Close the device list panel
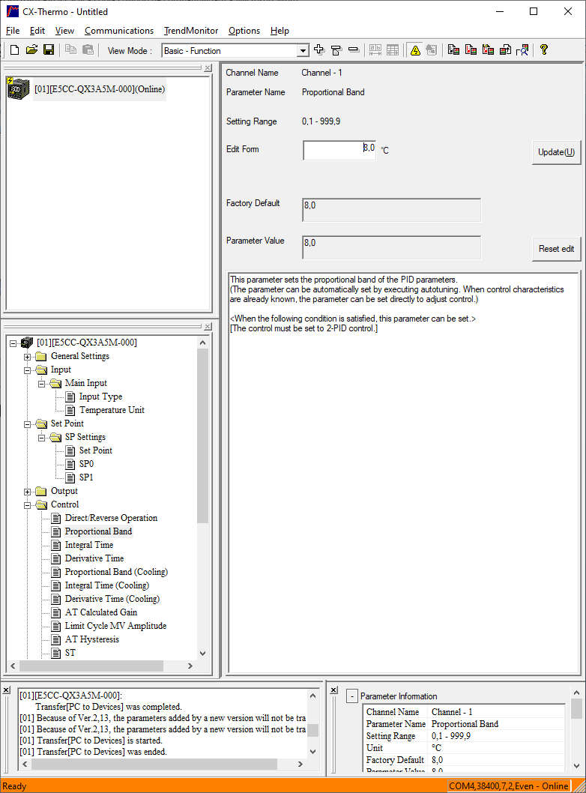The height and width of the screenshot is (793, 586). 208,67
